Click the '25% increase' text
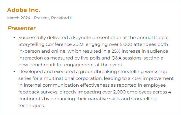Screen dimensions: 181x115 [x=126, y=51]
